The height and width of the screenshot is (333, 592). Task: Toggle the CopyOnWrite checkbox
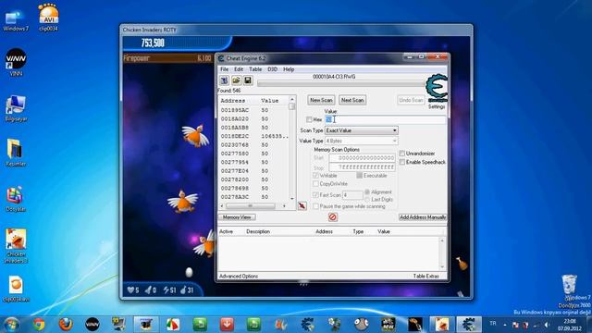tap(315, 184)
